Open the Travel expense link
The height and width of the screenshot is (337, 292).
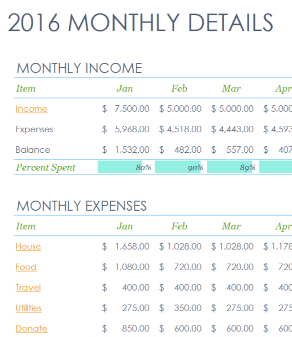pyautogui.click(x=28, y=288)
